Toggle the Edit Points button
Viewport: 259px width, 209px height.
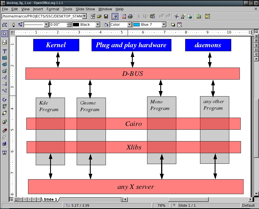pos(4,25)
